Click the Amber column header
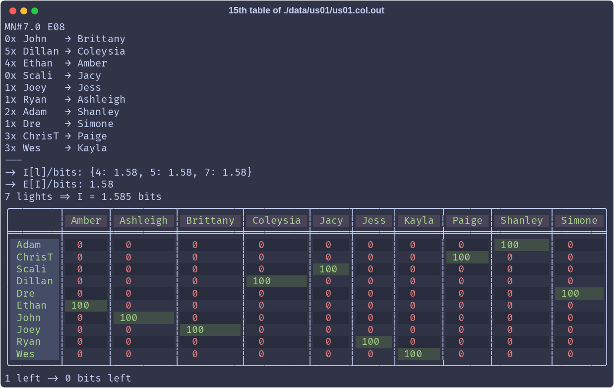This screenshot has width=614, height=388. click(86, 221)
